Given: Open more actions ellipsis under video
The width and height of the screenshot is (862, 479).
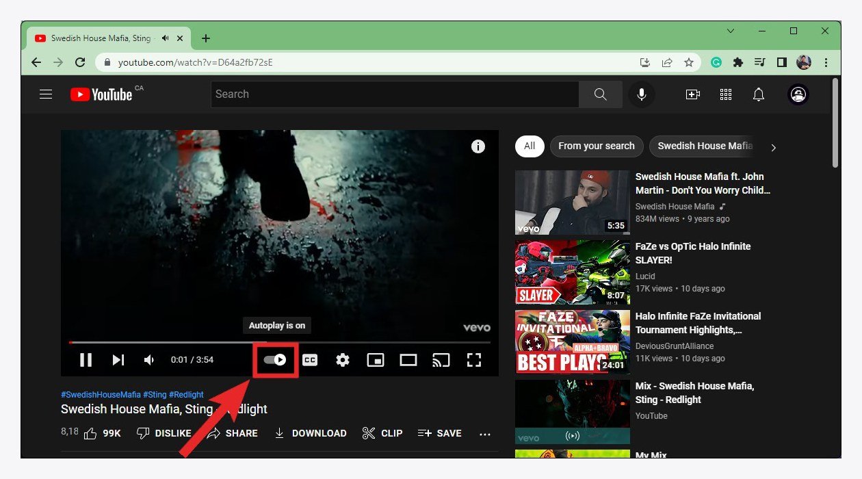Looking at the screenshot, I should pyautogui.click(x=485, y=434).
